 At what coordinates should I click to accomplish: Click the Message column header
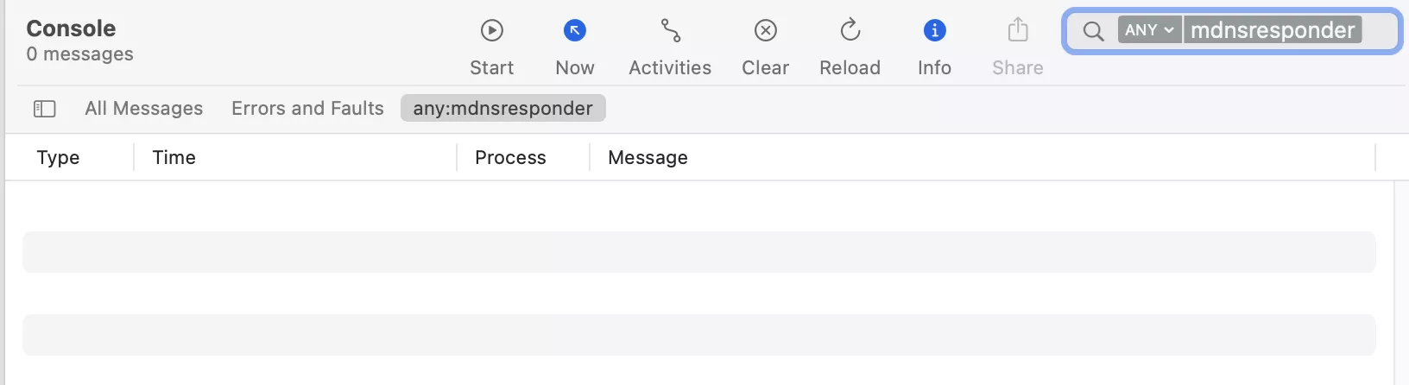648,158
